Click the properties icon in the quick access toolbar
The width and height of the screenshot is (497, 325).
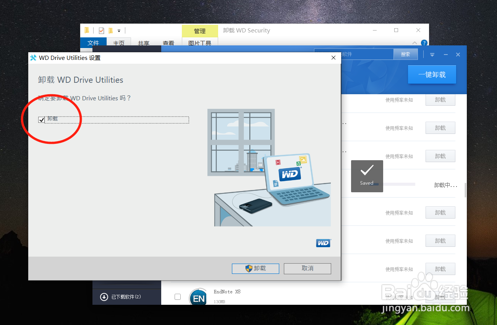(101, 31)
